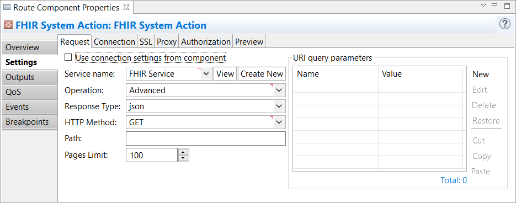
Task: Click the FHIR System Action header icon
Action: (x=8, y=25)
